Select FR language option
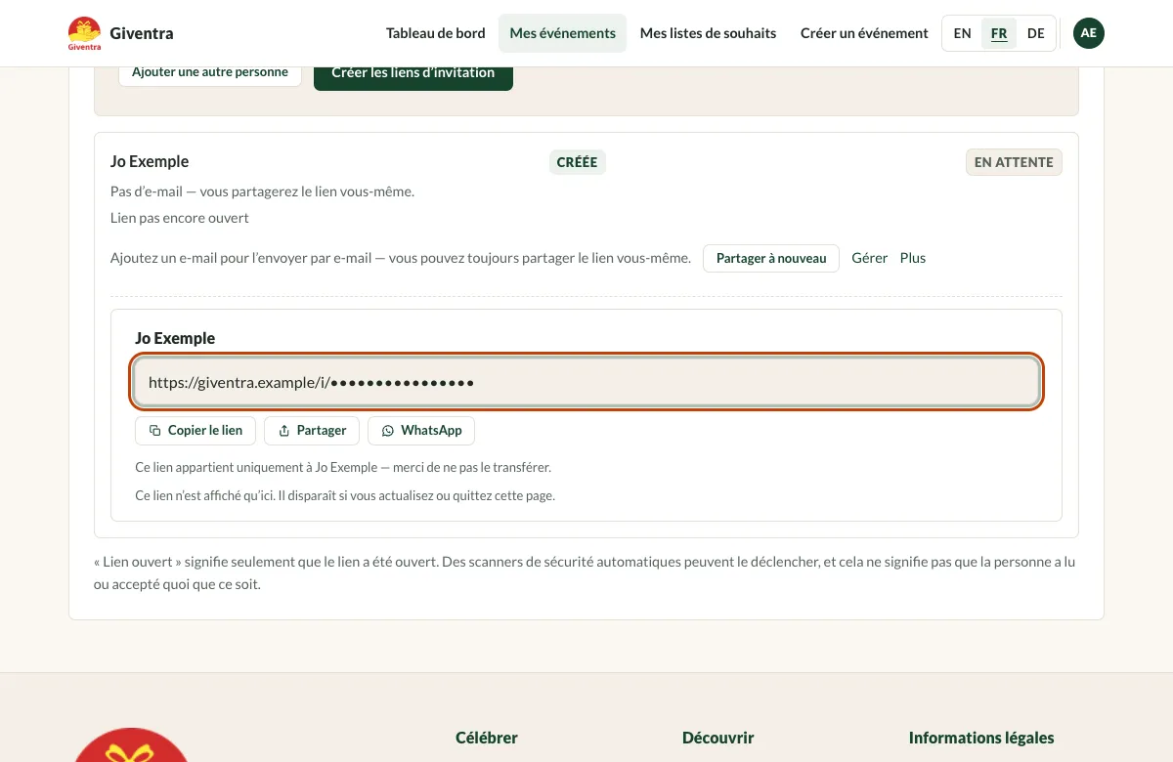Viewport: 1173px width, 762px height. point(999,33)
